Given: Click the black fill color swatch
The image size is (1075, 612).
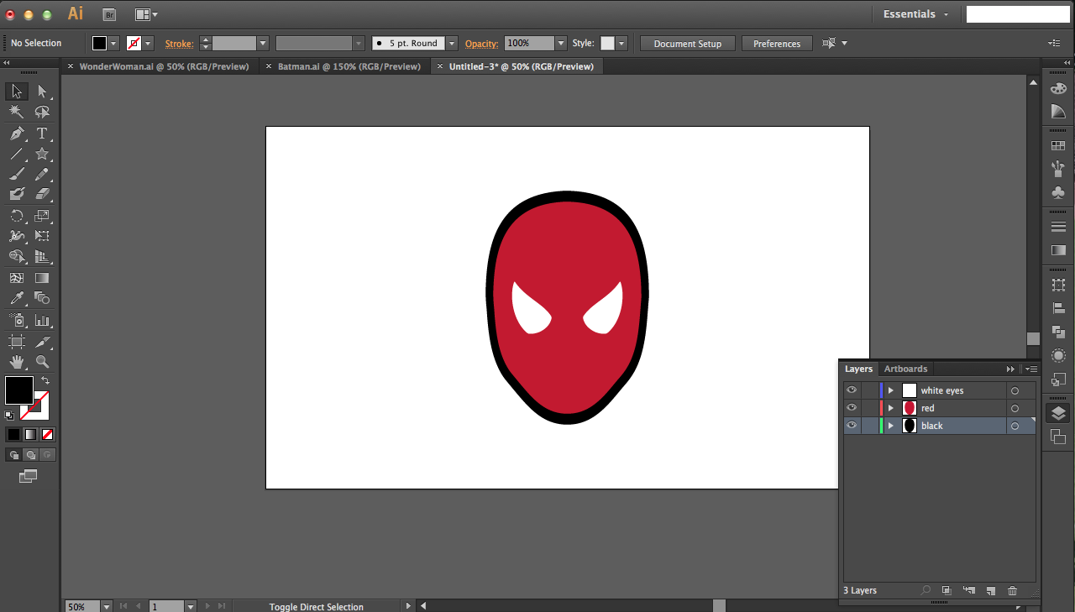Looking at the screenshot, I should click(x=19, y=390).
